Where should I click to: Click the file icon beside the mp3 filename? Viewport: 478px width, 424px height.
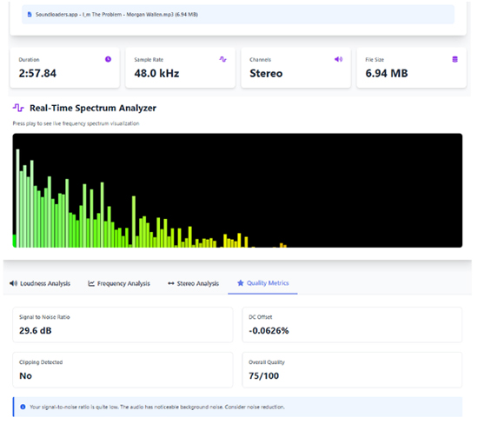30,14
